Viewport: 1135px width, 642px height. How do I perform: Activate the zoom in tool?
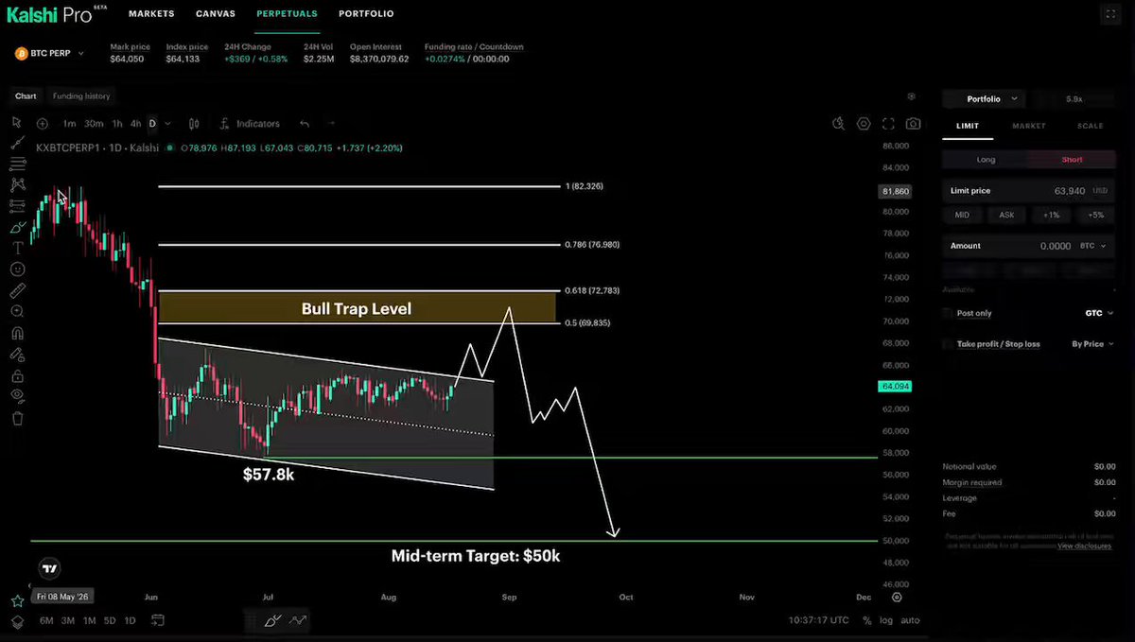click(17, 311)
